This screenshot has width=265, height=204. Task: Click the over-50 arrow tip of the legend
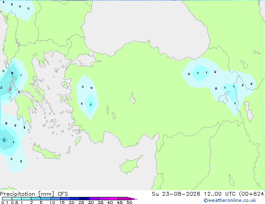click(132, 199)
